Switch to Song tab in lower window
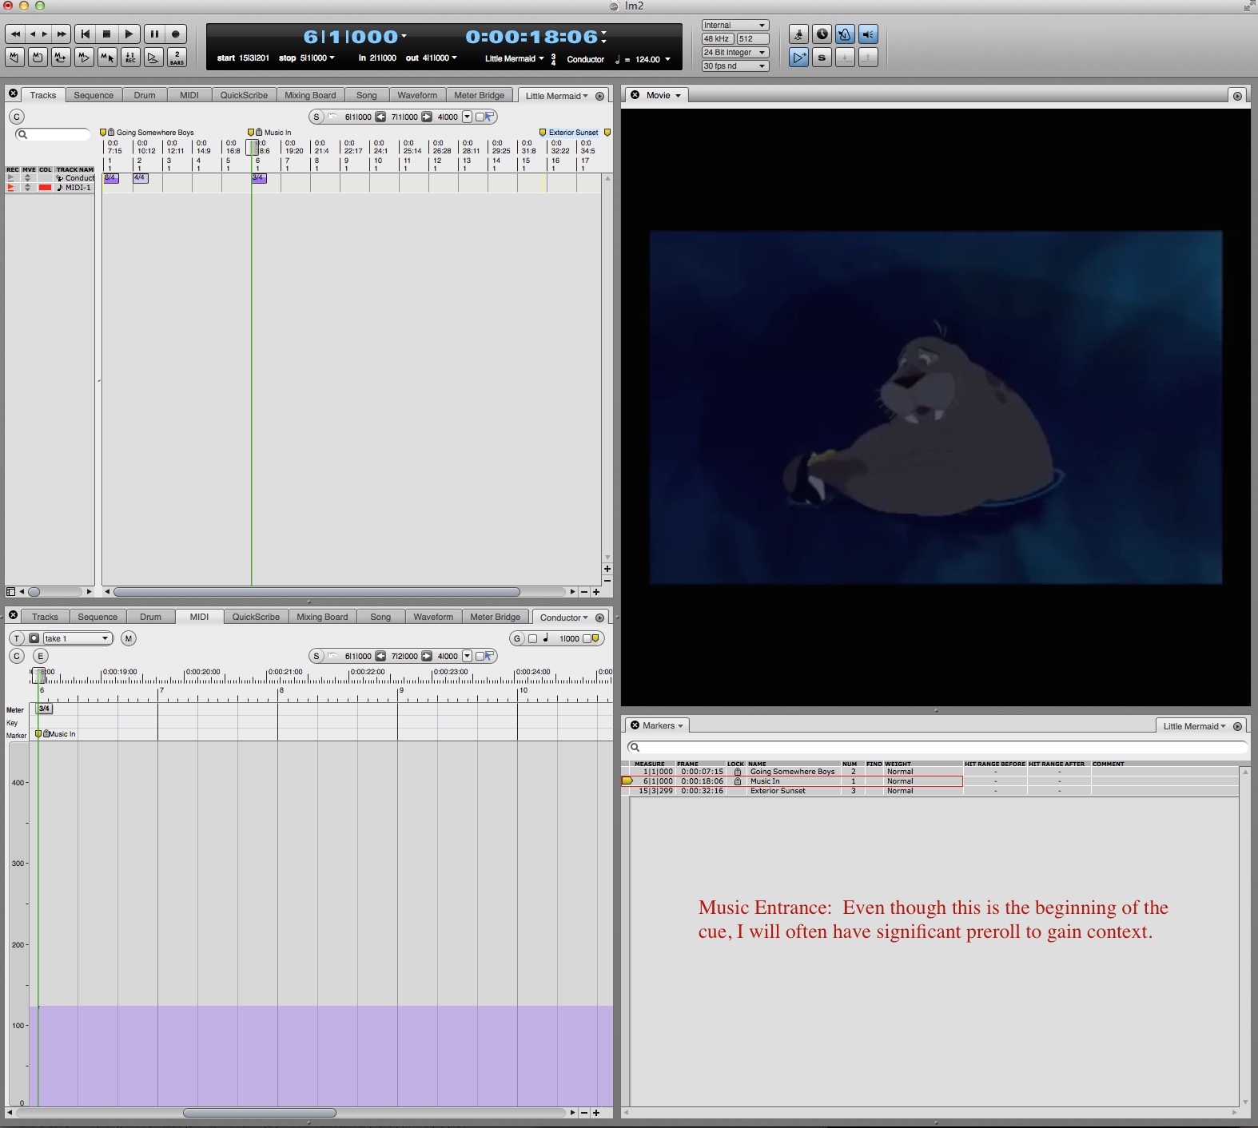 coord(380,617)
